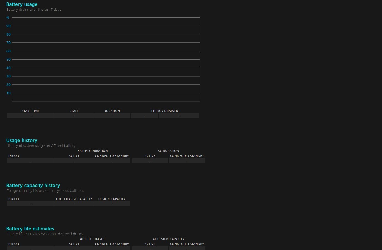
Task: Click "PERIOD" header in Usage history table
Action: pyautogui.click(x=13, y=156)
